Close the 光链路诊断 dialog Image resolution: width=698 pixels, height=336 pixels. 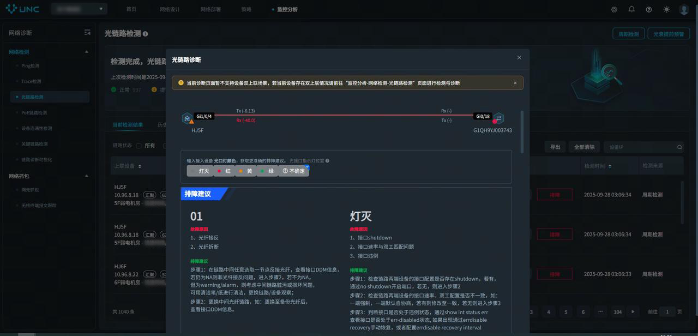coord(519,58)
